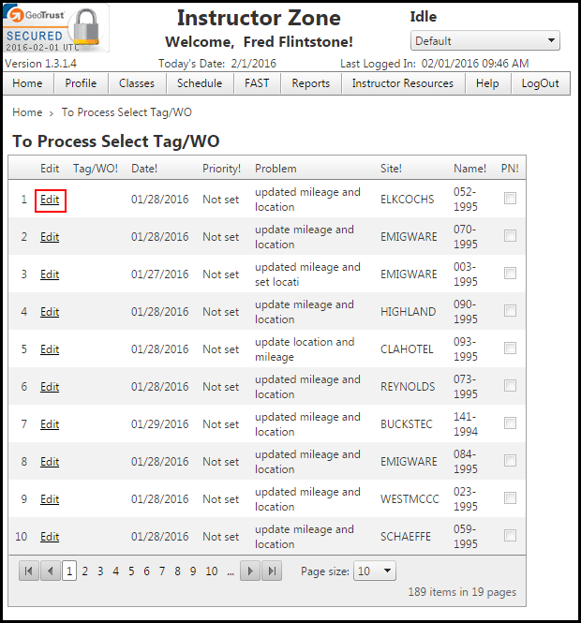Check the PN box for SCHAEFFE row
The width and height of the screenshot is (581, 623).
click(510, 536)
